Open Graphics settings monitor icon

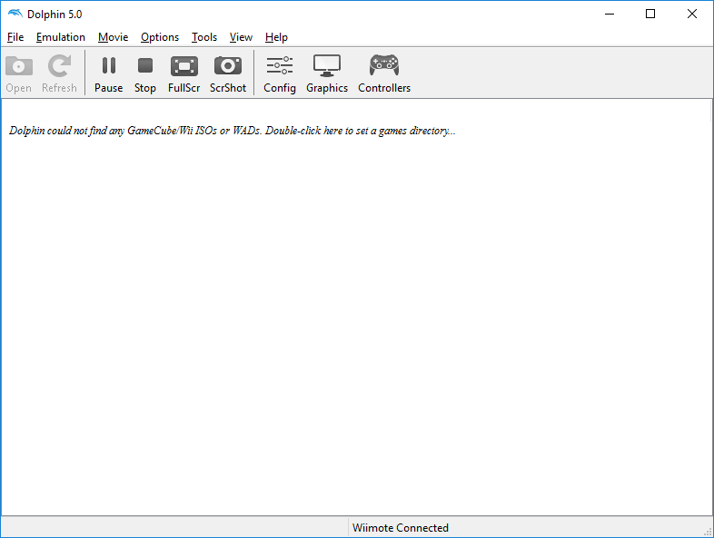click(327, 66)
